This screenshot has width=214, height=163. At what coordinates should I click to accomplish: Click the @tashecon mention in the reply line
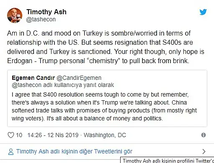click(26, 85)
